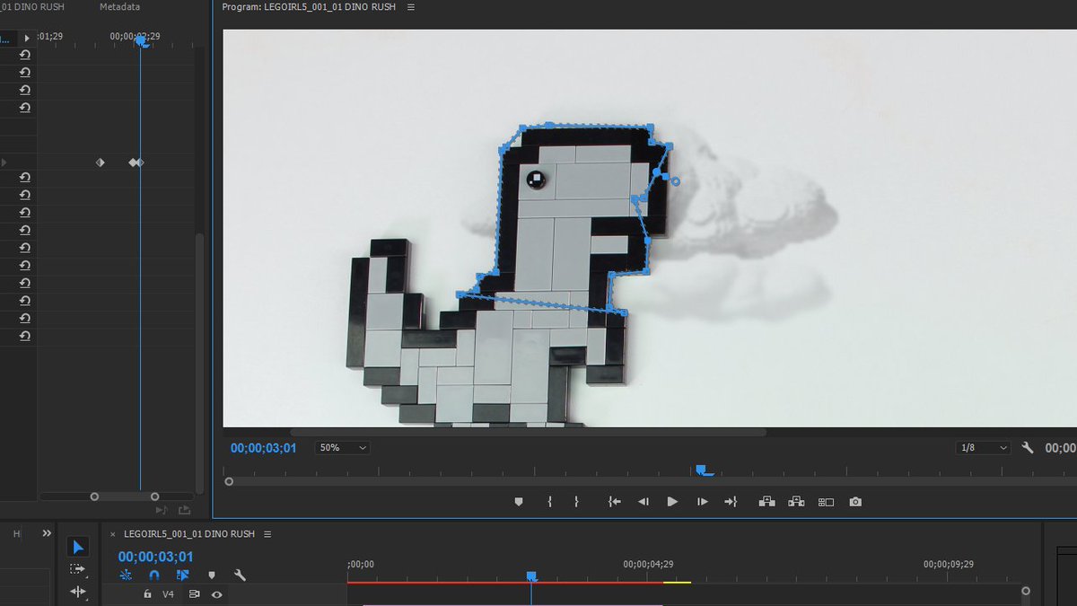Image resolution: width=1077 pixels, height=606 pixels.
Task: Click the timeline sequence playhead
Action: pos(530,576)
